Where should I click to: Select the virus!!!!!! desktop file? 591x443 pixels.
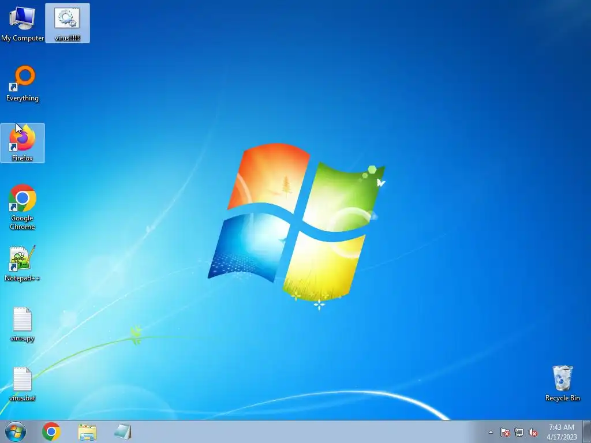tap(68, 22)
